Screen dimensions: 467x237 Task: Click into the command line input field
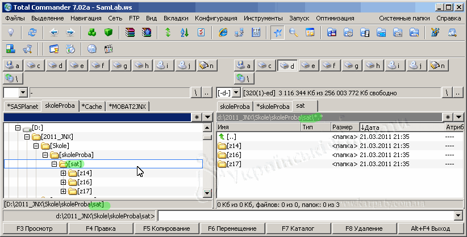coord(306,215)
